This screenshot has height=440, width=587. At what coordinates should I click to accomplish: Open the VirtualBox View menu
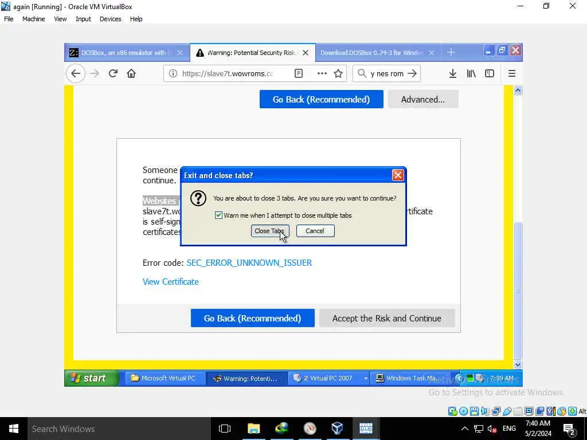click(x=60, y=19)
